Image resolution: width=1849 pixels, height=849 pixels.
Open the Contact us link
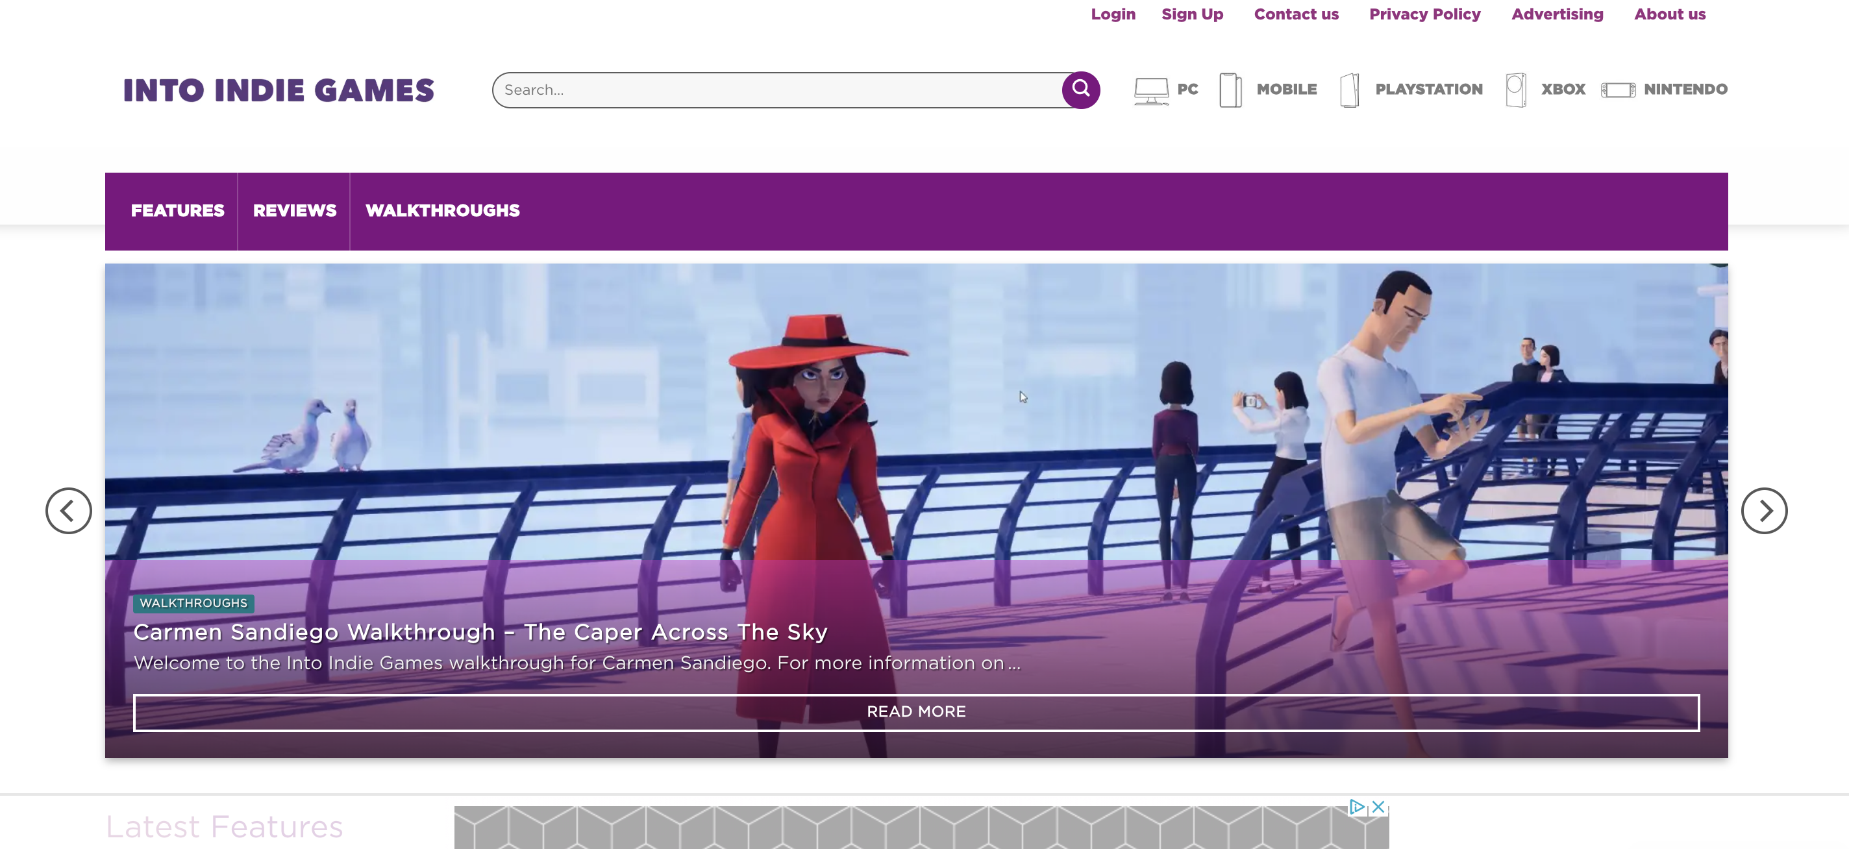click(x=1296, y=14)
